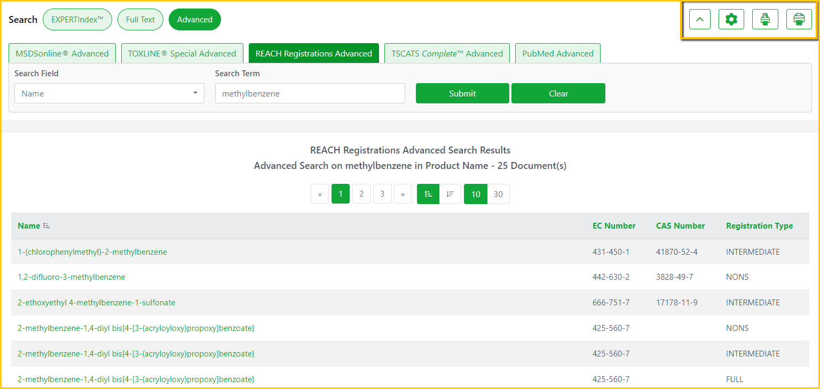
Task: Collapse the search panel with the up chevron
Action: point(699,20)
